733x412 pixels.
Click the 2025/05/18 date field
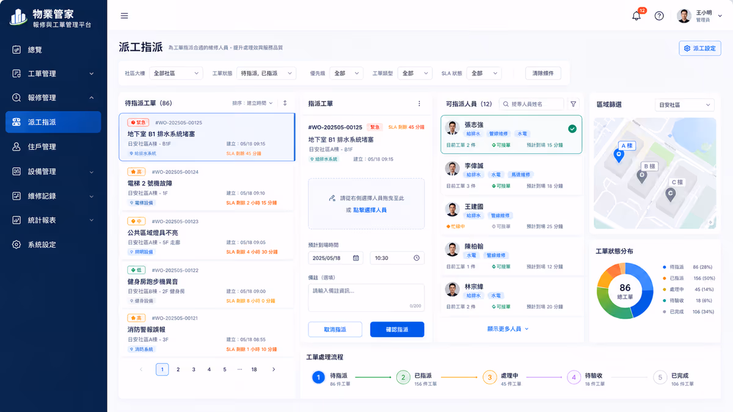335,258
